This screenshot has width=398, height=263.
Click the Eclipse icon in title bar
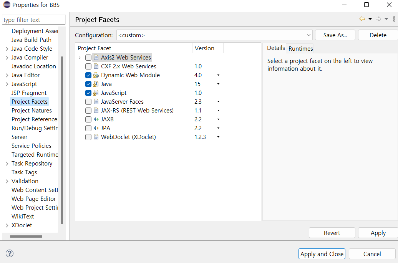coord(7,5)
